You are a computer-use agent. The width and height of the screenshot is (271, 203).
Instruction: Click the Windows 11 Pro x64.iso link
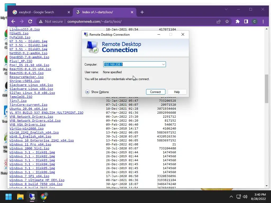pos(30,144)
